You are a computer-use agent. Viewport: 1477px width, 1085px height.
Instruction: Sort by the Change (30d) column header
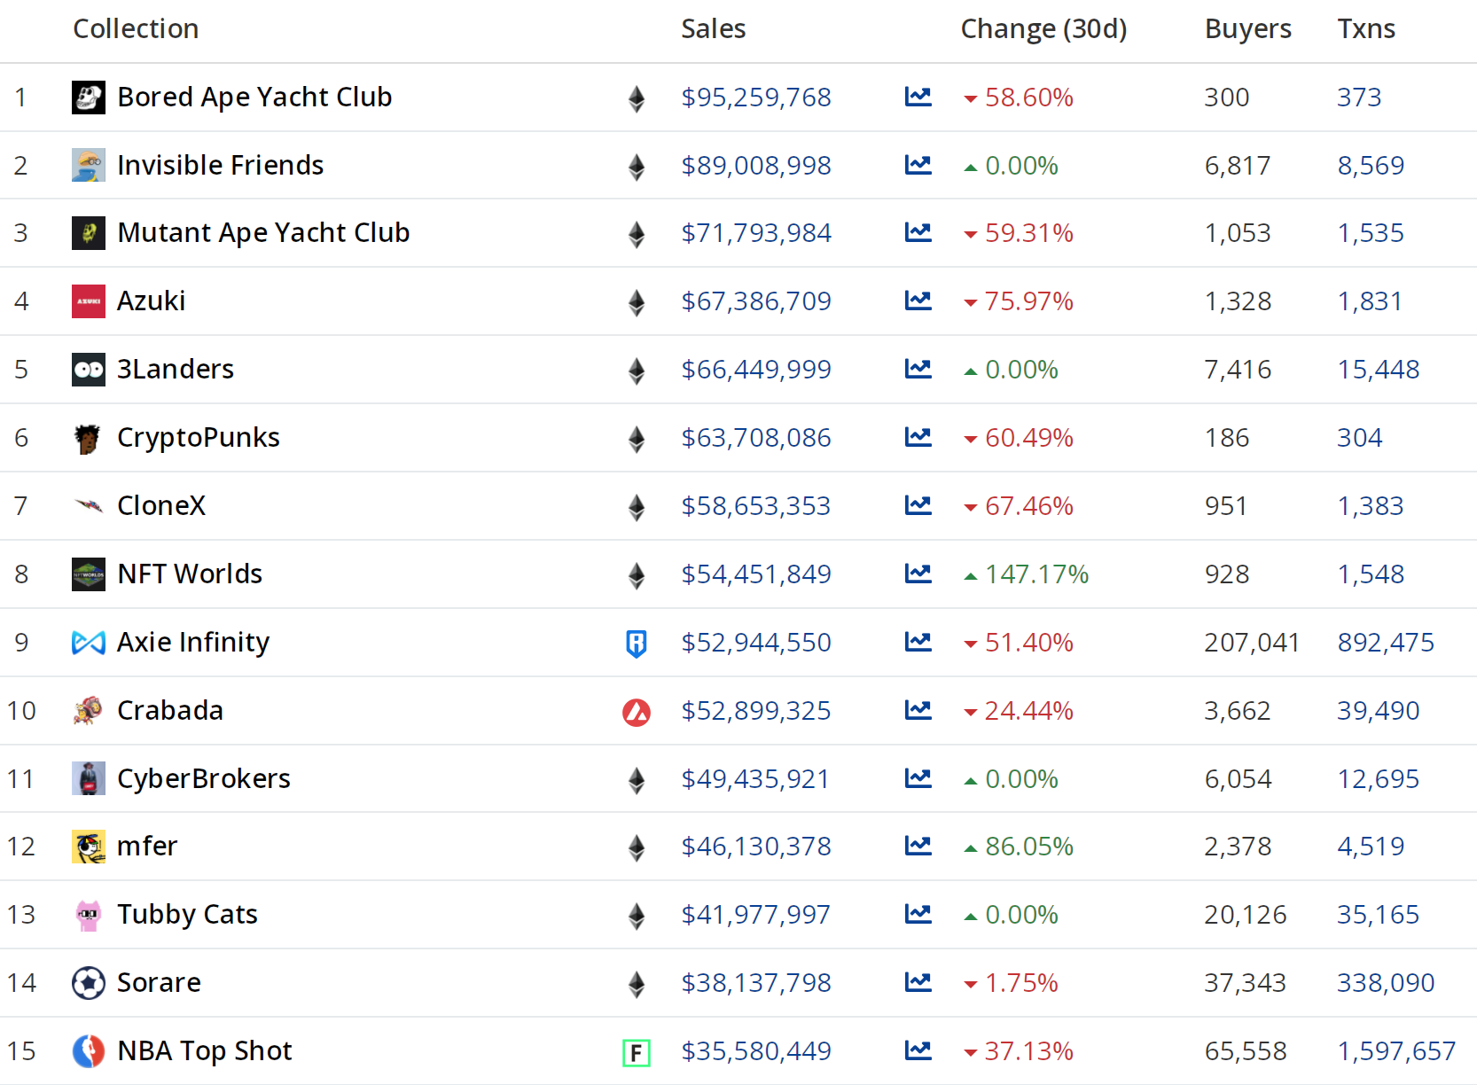(x=1043, y=28)
